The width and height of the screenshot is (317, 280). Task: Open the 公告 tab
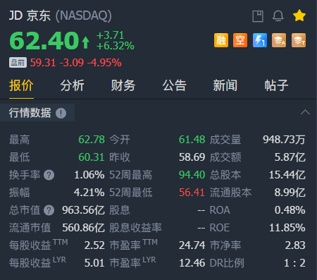[174, 85]
